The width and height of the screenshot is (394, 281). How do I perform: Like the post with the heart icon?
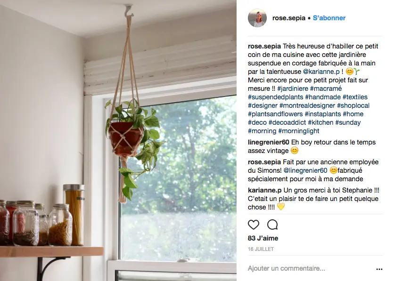[x=253, y=225]
